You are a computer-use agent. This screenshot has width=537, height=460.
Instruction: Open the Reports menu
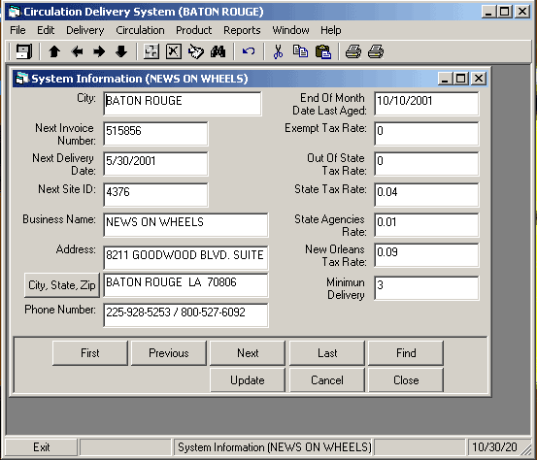(x=242, y=30)
